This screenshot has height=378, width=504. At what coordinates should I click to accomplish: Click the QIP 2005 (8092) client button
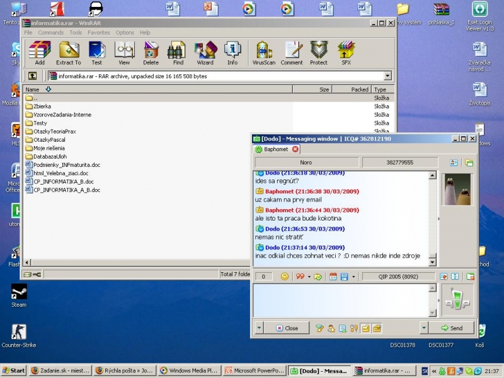click(398, 277)
